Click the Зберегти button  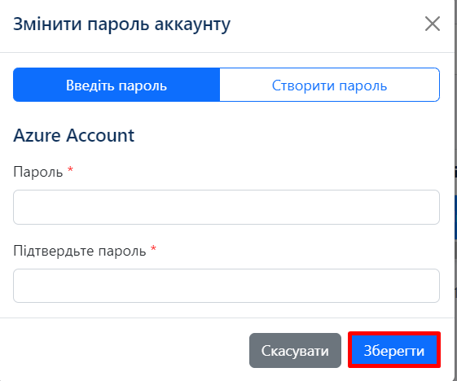coord(394,350)
